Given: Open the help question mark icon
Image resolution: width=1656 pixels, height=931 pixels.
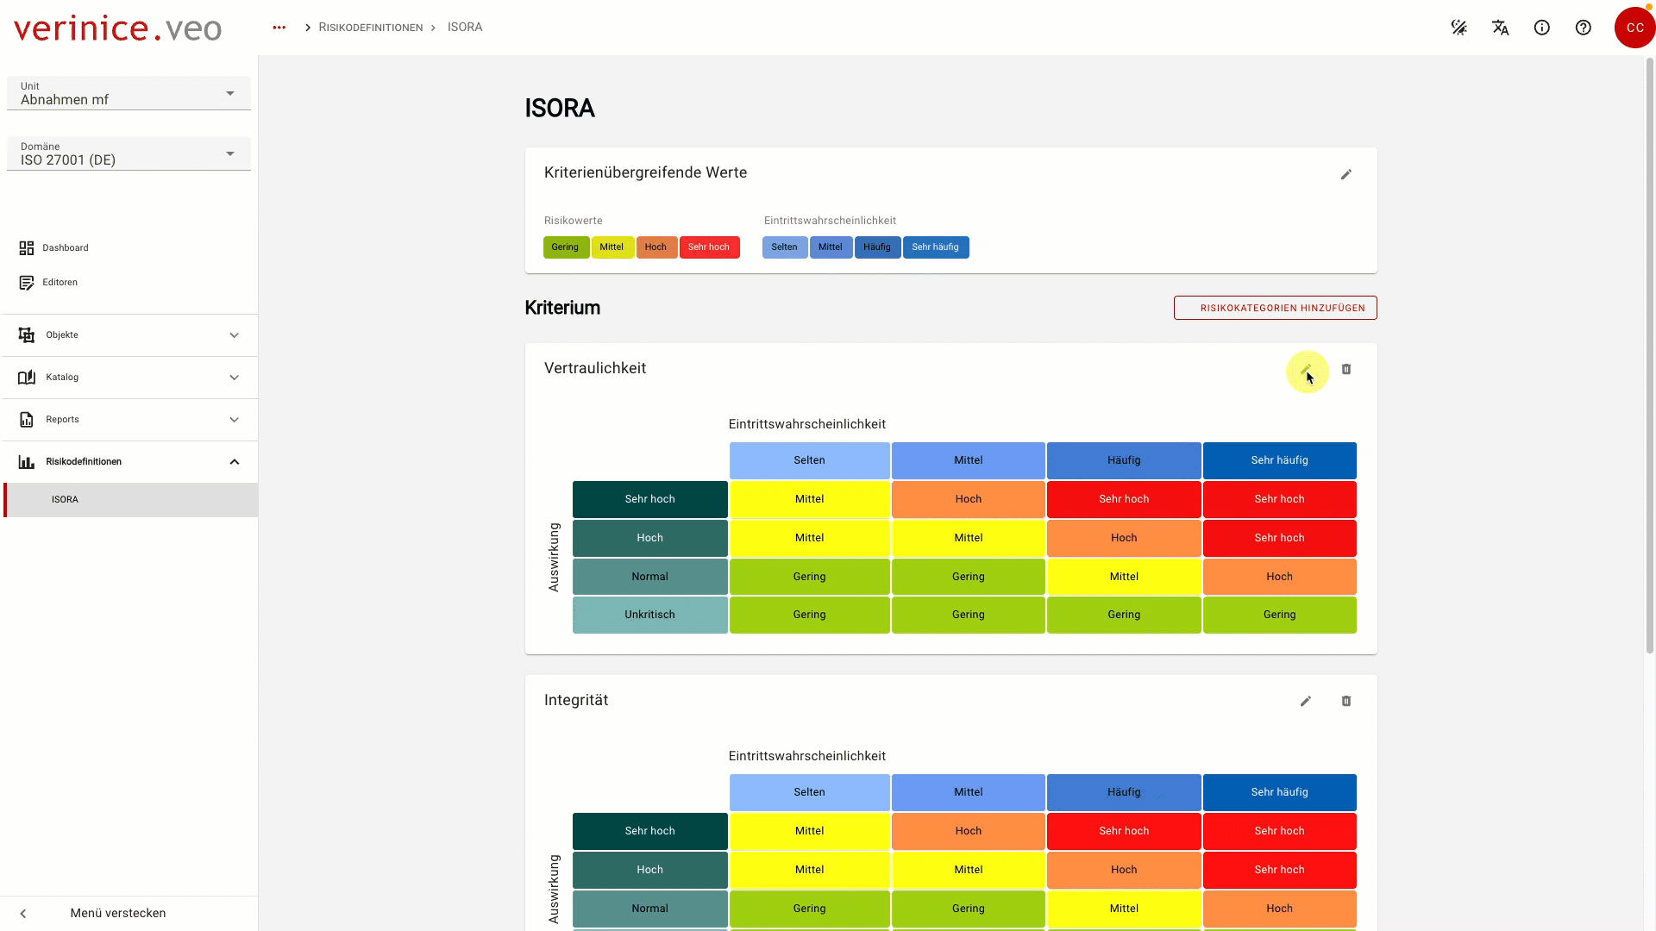Looking at the screenshot, I should pos(1584,28).
